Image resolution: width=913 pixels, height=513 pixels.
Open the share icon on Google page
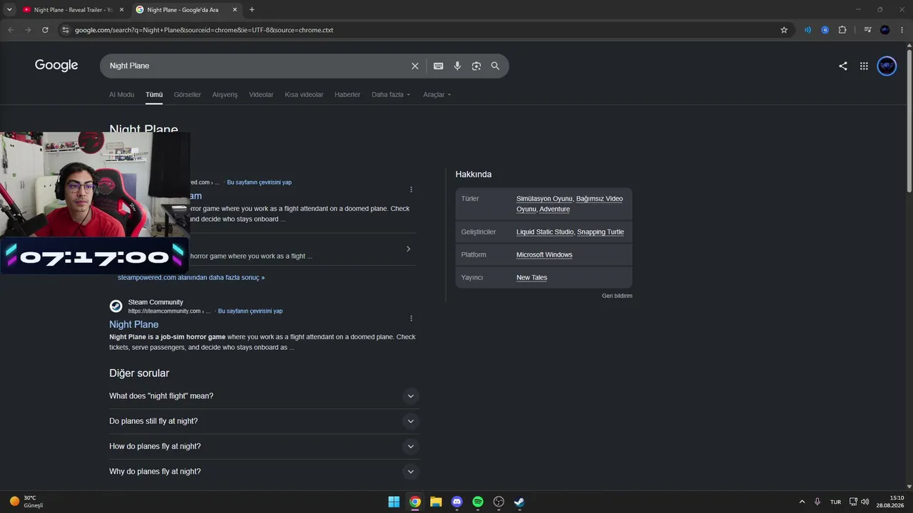pyautogui.click(x=843, y=66)
